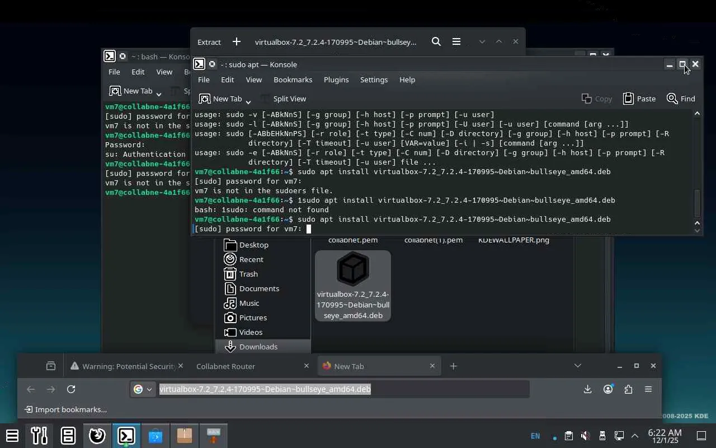
Task: Click the scroll-up arrow of the Konsole scrollbar
Action: tap(697, 114)
